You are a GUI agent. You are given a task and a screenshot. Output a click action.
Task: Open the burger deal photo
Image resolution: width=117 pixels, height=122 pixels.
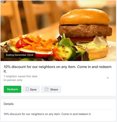(x=58, y=31)
